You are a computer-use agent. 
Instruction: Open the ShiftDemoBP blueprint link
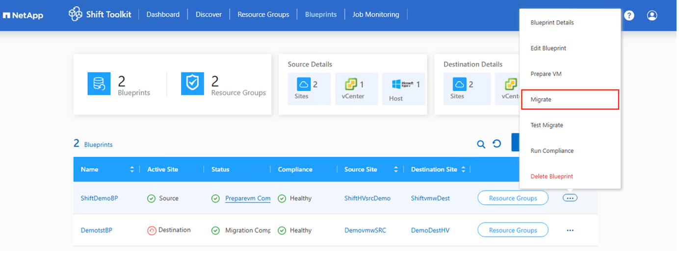pos(99,199)
